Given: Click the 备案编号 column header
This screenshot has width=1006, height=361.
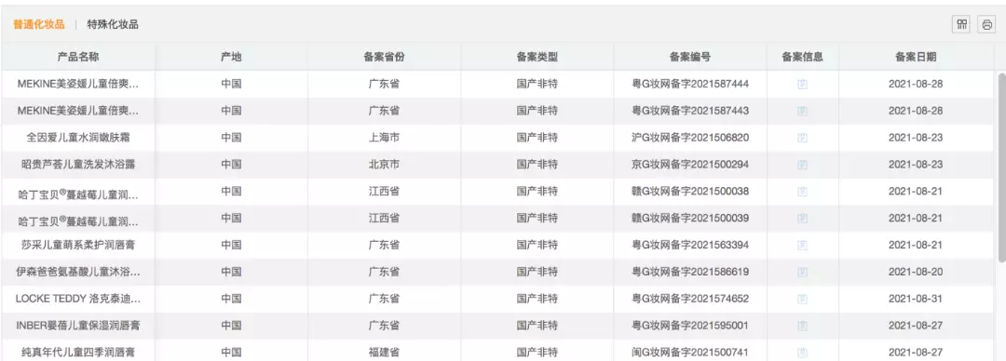Looking at the screenshot, I should point(689,57).
